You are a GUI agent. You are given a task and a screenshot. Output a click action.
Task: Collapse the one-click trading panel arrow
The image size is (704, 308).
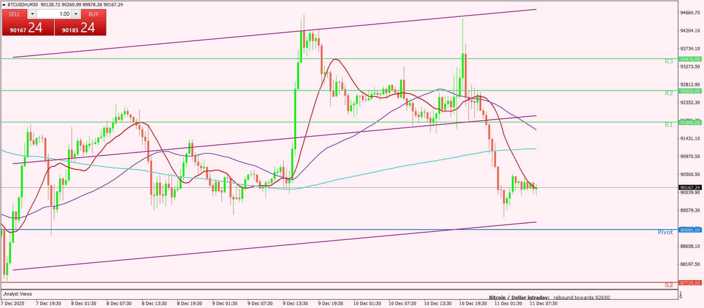pos(4,5)
